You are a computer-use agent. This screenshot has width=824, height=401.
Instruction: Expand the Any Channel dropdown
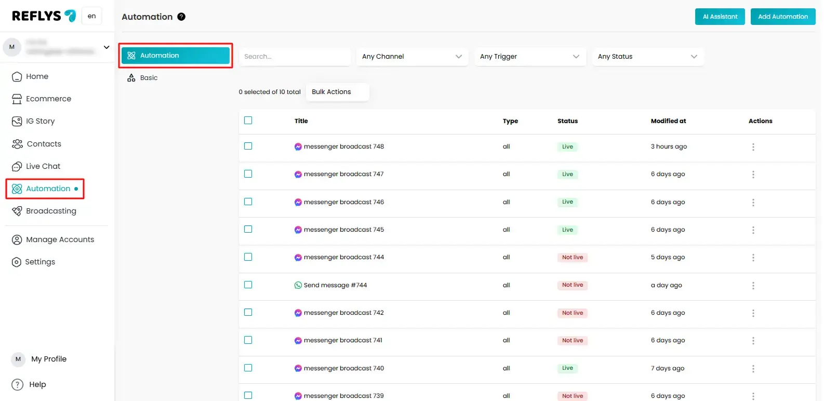412,57
